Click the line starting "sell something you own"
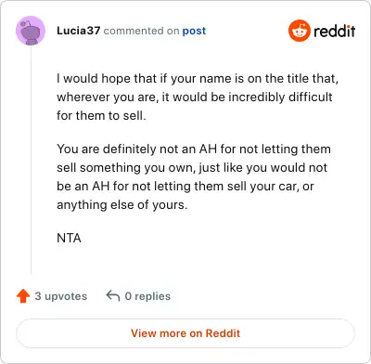This screenshot has height=364, width=371. (192, 168)
